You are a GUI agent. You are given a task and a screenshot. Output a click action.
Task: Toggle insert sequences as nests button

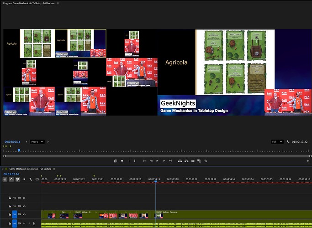pos(5,179)
